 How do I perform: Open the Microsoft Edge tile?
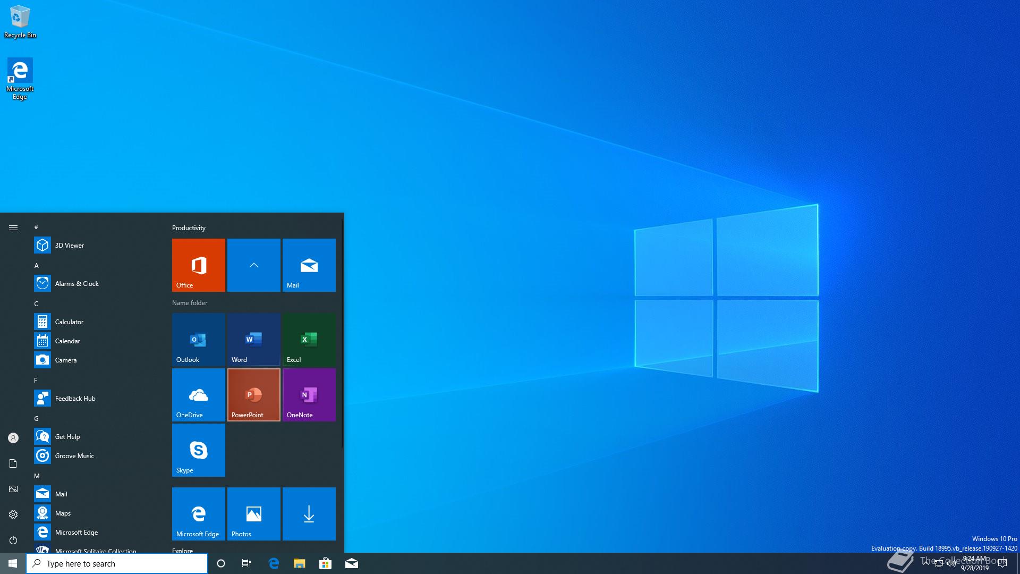[199, 514]
